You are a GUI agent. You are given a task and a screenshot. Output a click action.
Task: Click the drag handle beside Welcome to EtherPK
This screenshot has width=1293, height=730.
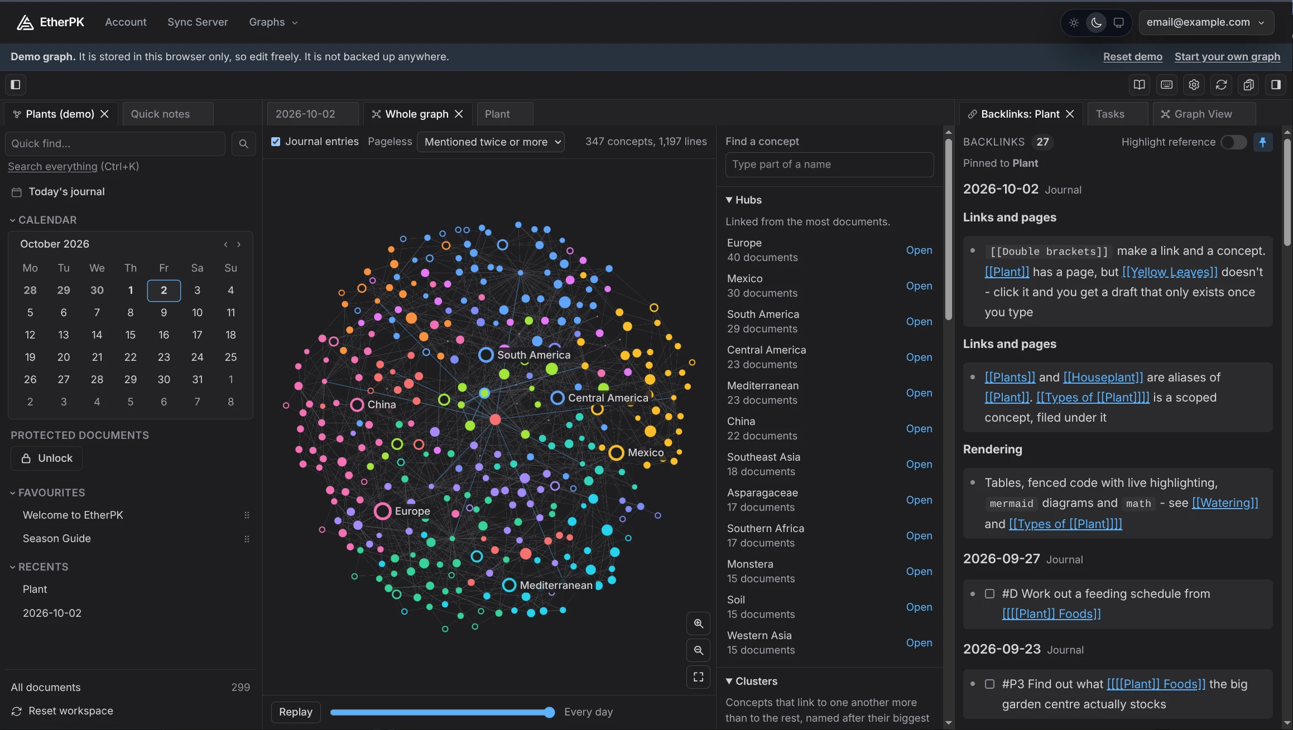coord(247,515)
